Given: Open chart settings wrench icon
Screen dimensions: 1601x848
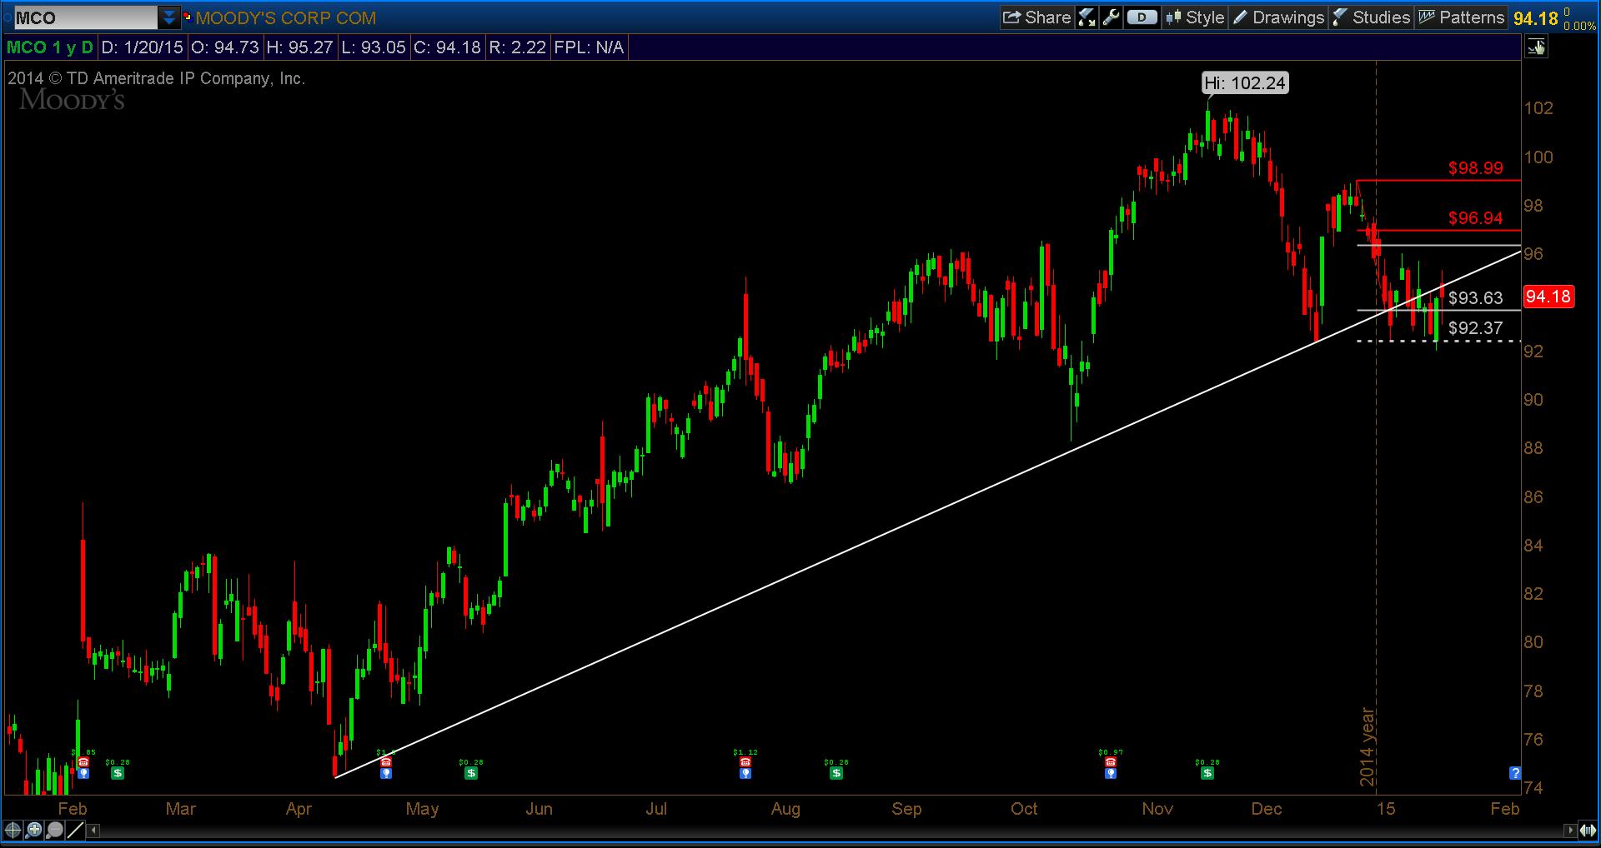Looking at the screenshot, I should 1111,17.
